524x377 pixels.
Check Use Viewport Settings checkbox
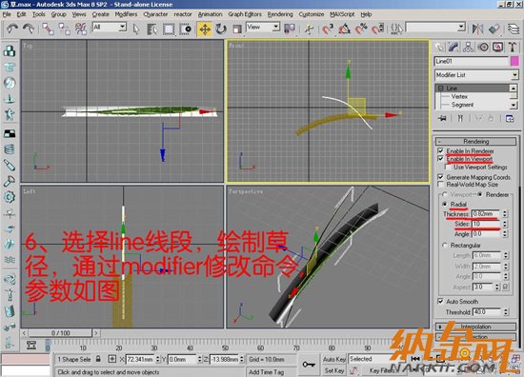(448, 167)
